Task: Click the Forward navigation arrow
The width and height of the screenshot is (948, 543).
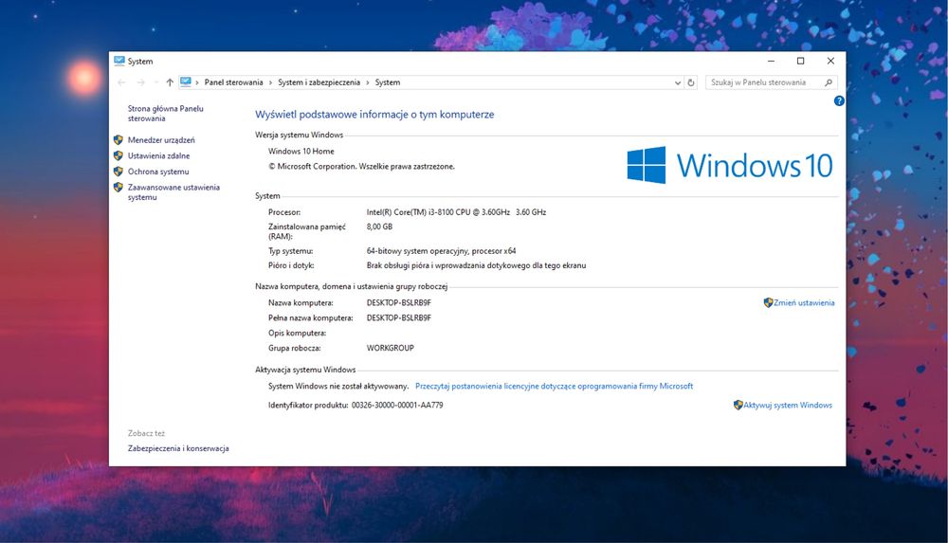Action: (x=141, y=82)
